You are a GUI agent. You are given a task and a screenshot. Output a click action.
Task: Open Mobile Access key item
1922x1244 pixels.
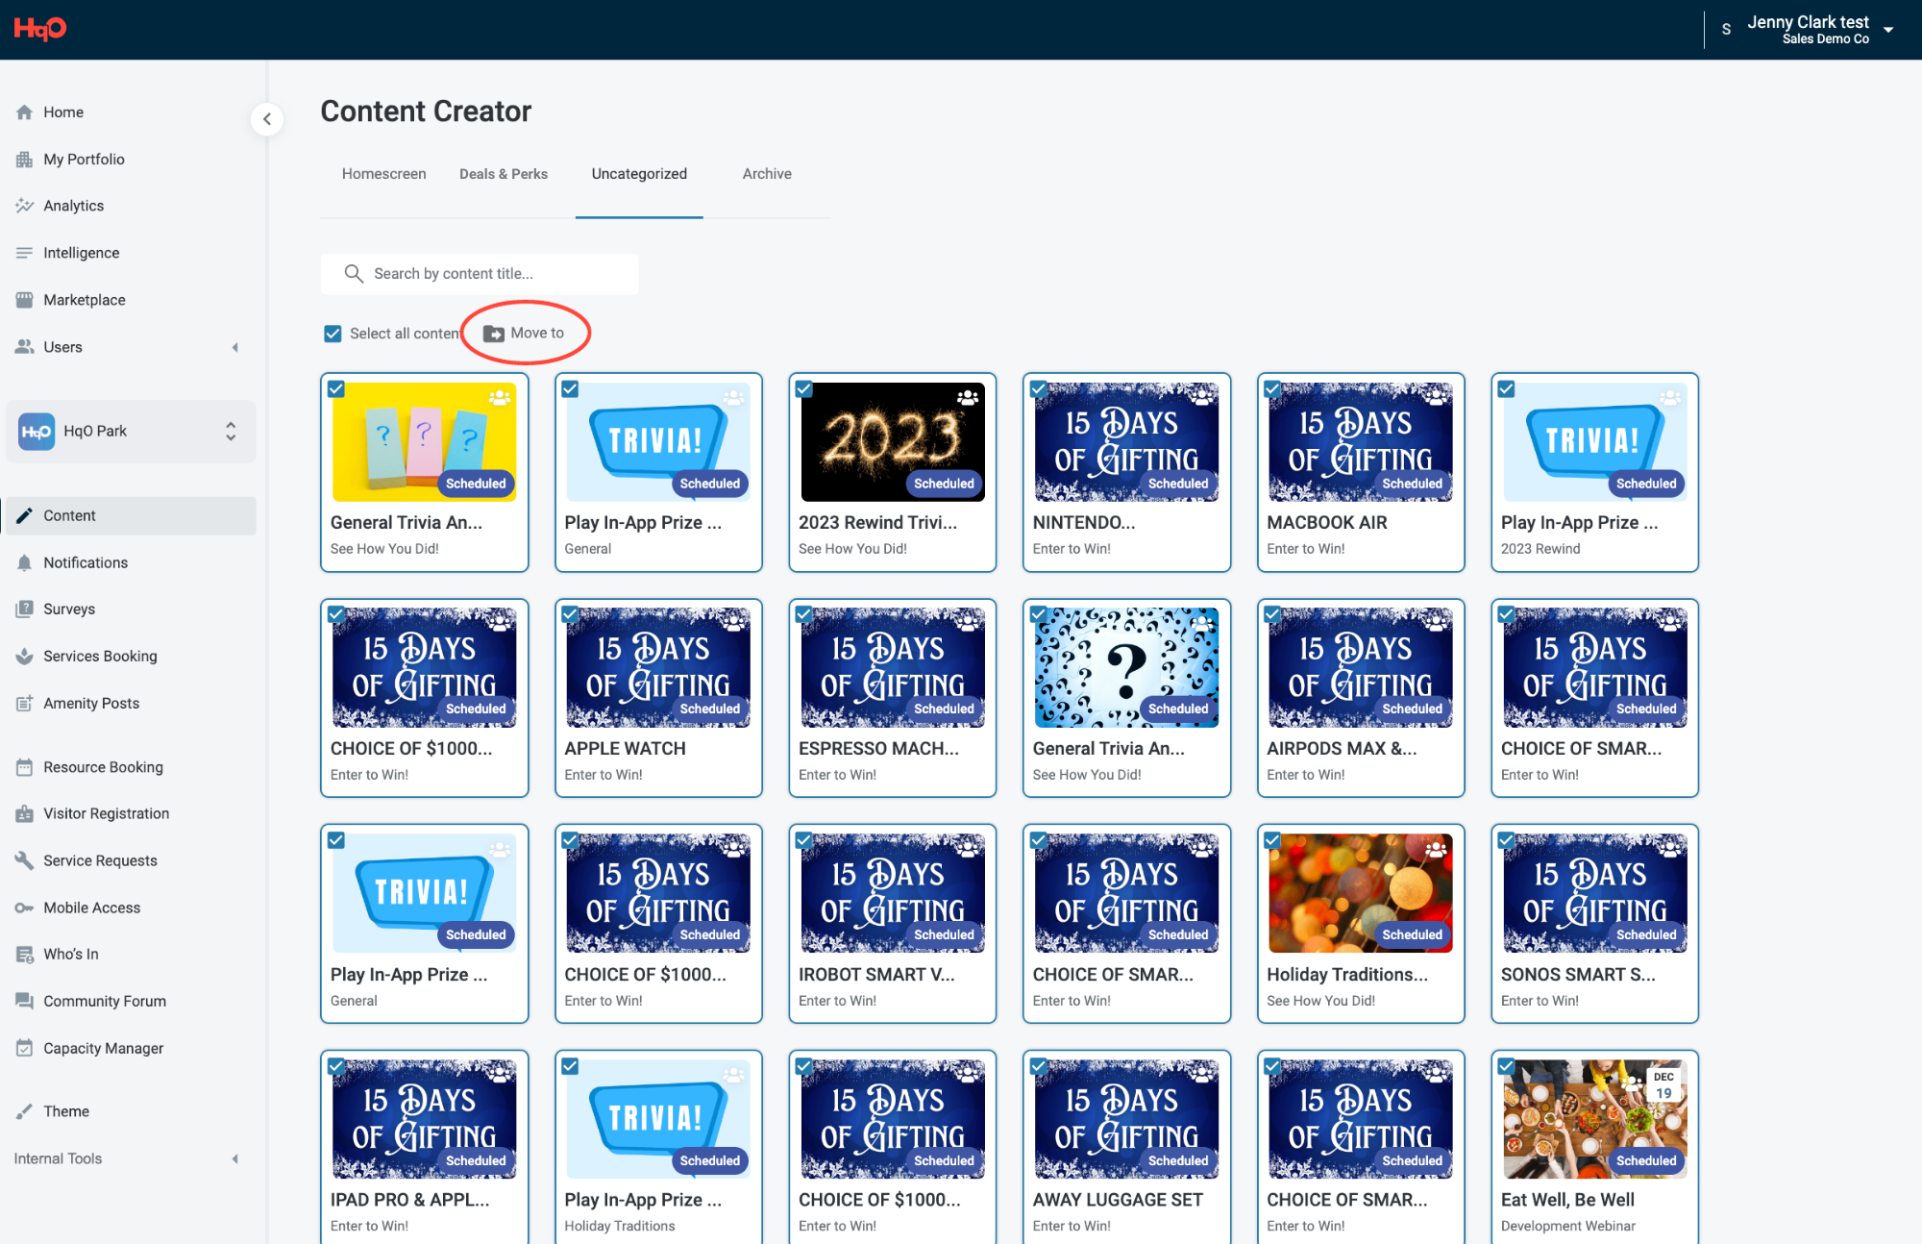(91, 908)
